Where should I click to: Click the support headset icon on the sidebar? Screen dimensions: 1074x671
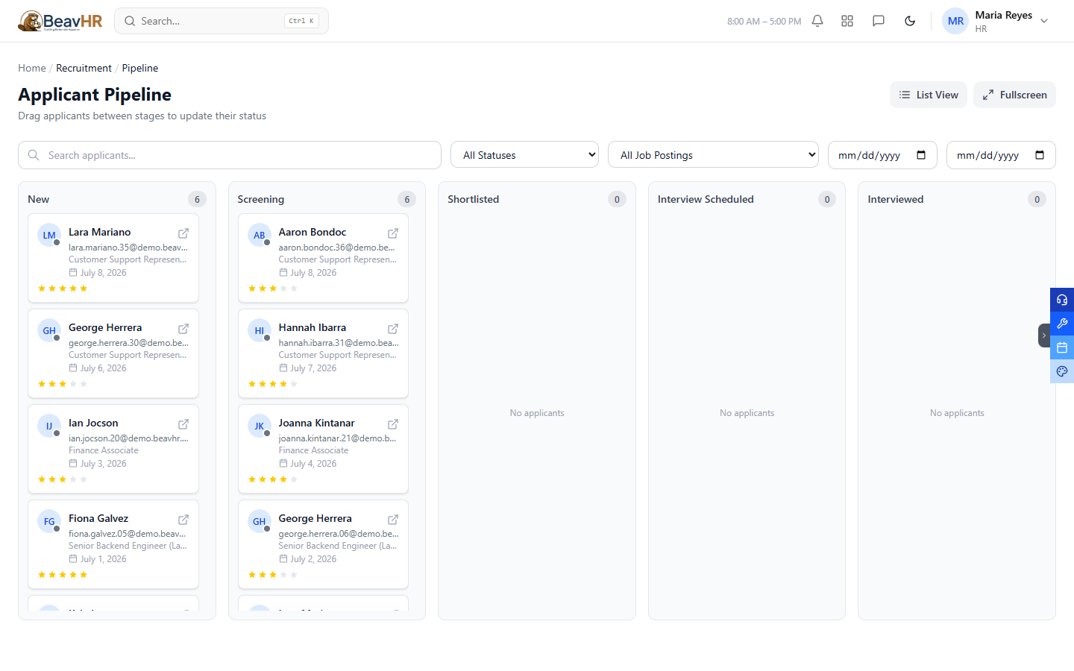[1062, 300]
